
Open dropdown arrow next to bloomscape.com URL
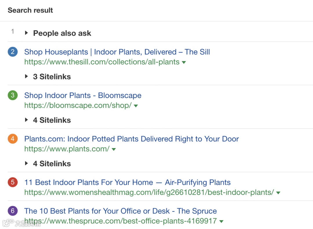click(136, 106)
